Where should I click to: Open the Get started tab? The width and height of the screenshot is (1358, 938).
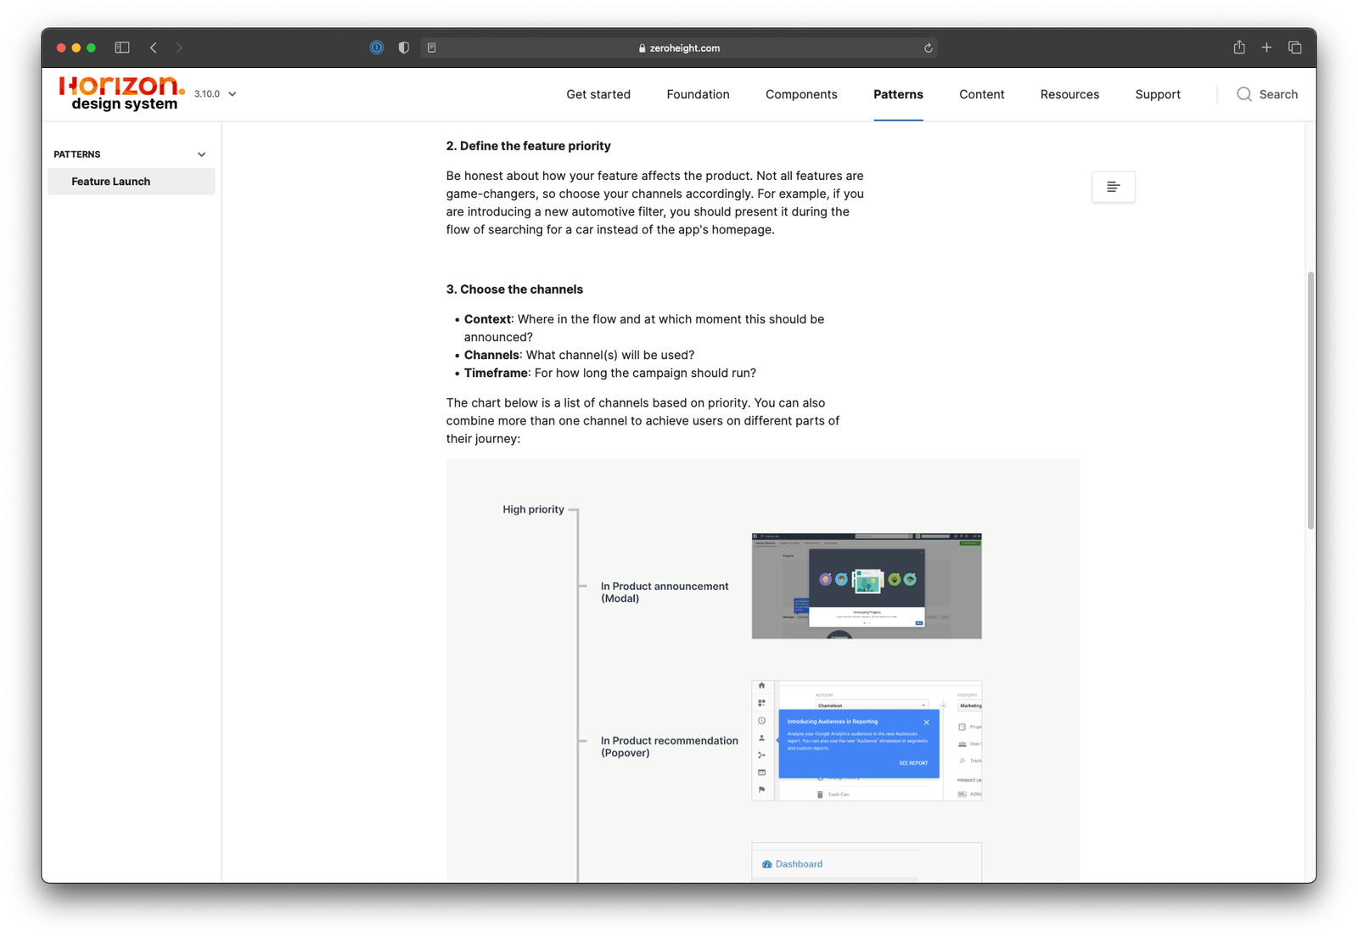tap(598, 94)
